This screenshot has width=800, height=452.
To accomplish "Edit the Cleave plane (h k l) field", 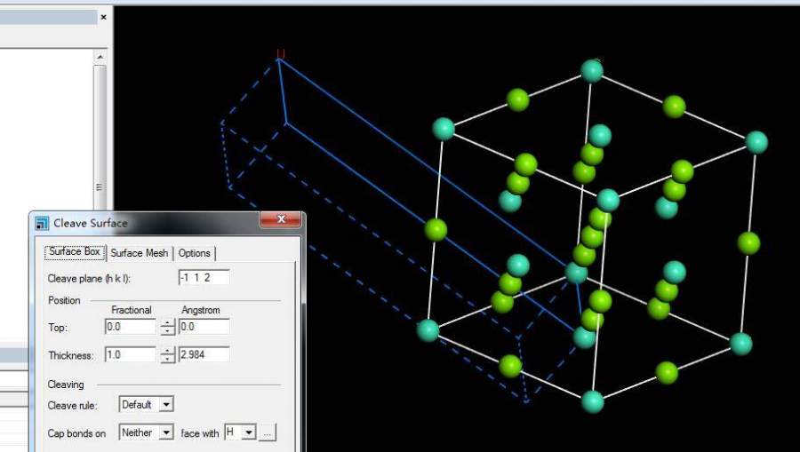I will pos(204,277).
